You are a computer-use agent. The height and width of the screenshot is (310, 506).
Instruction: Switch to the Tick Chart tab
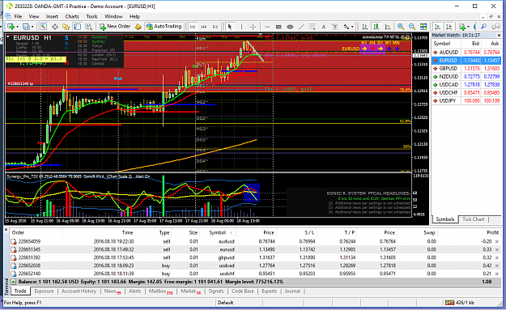tap(473, 219)
